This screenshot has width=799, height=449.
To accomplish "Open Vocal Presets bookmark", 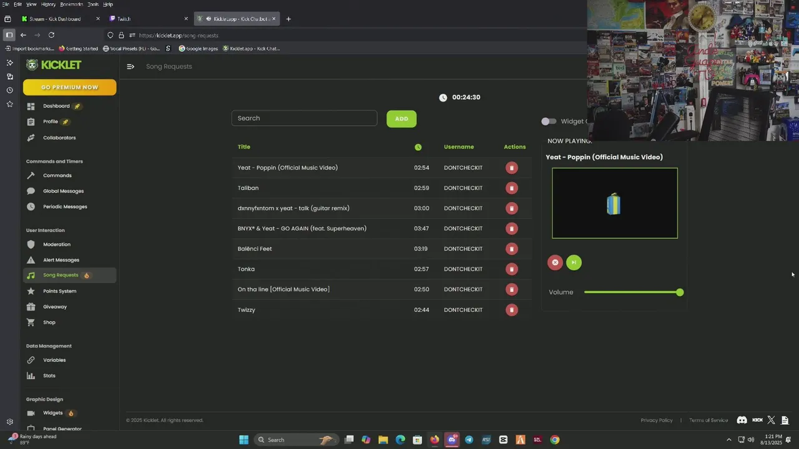I will [131, 49].
